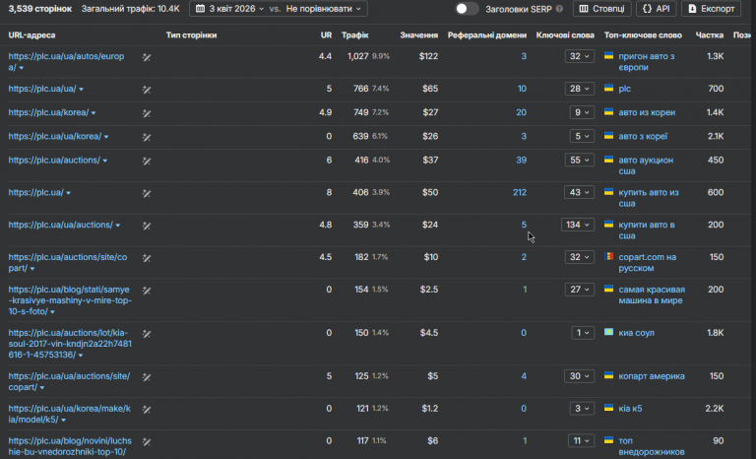
Task: Open URL menu caret for https://plc.ua/
Action: [x=67, y=193]
